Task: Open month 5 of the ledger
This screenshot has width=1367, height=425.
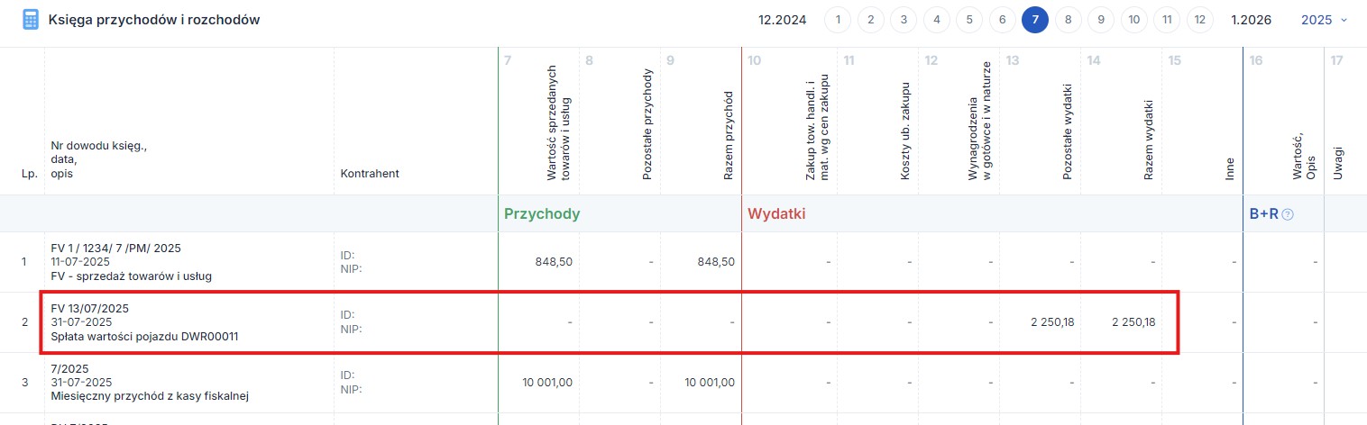Action: click(x=969, y=20)
